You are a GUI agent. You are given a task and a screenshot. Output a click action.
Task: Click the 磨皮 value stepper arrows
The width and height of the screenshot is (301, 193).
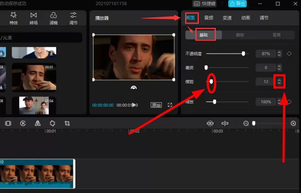(279, 67)
